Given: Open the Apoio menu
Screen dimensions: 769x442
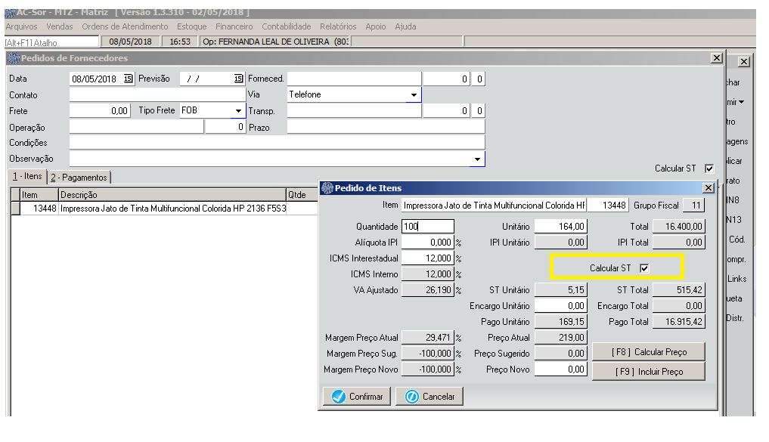Looking at the screenshot, I should coord(376,26).
